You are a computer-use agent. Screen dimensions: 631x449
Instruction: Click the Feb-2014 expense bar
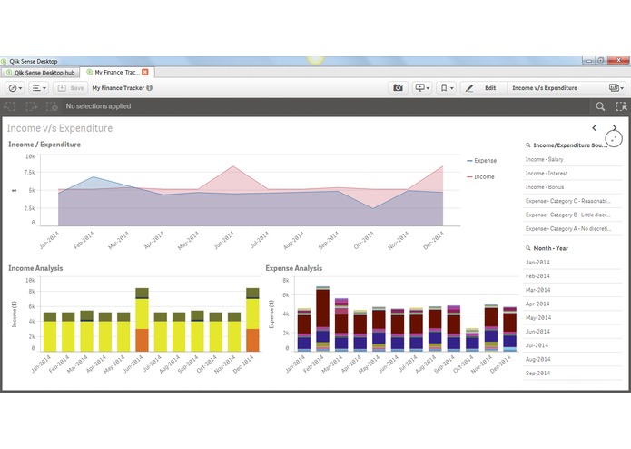[322, 319]
